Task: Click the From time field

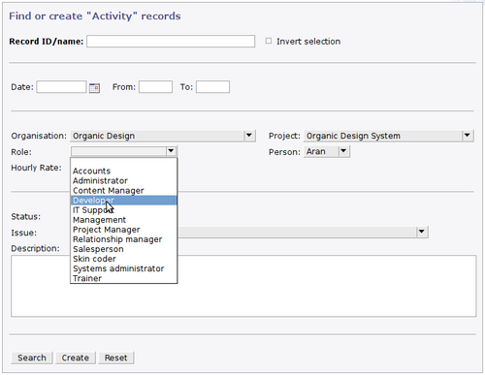Action: (x=155, y=87)
